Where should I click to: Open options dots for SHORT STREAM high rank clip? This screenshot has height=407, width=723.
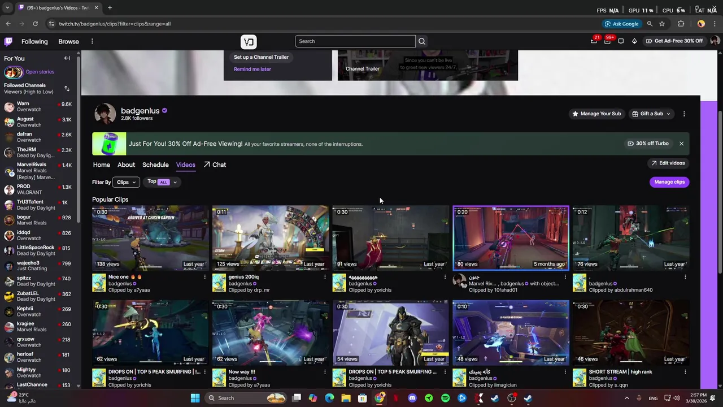point(685,372)
